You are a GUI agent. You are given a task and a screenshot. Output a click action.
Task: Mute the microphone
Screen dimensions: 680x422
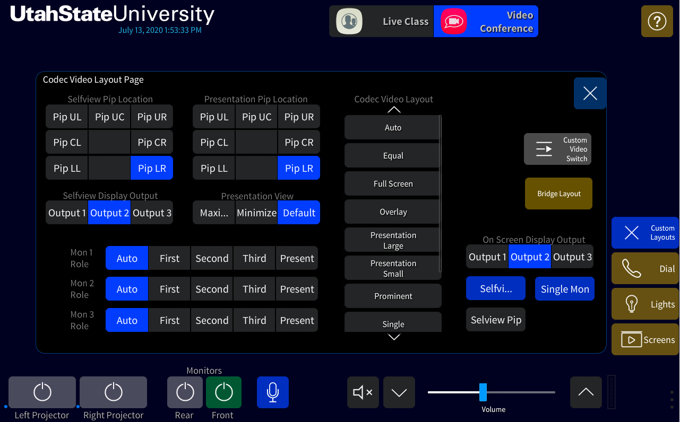click(272, 392)
